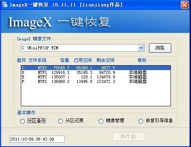Click the 容量 capacity column header
The height and width of the screenshot is (147, 191).
click(64, 60)
